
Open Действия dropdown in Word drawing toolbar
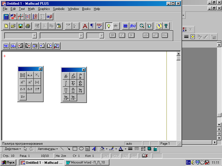pos(13,149)
